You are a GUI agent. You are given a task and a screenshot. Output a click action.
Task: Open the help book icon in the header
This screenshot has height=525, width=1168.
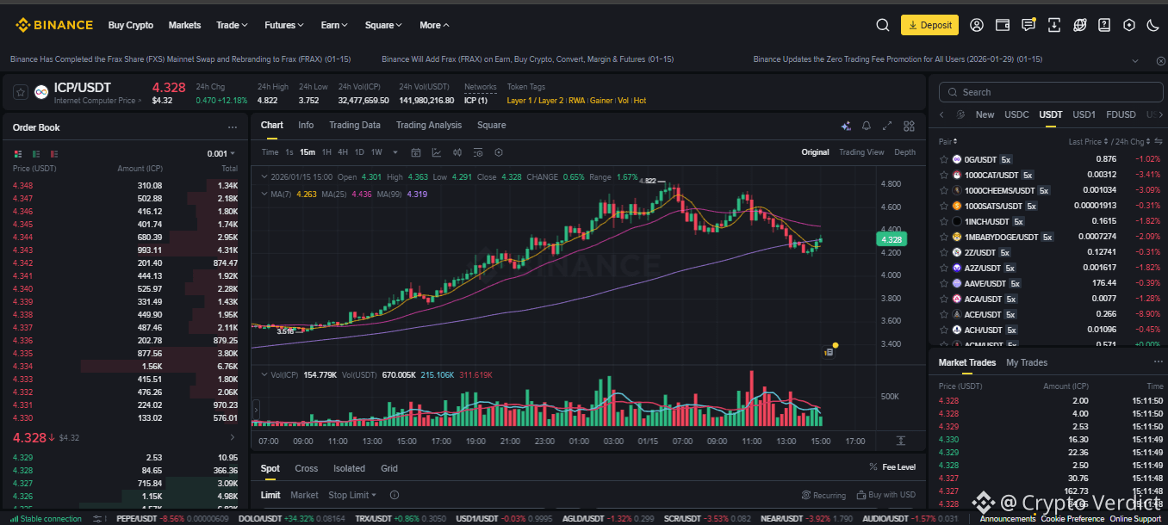coord(1105,25)
